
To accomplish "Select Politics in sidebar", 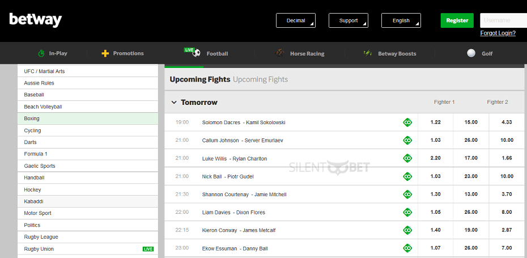I will point(88,225).
